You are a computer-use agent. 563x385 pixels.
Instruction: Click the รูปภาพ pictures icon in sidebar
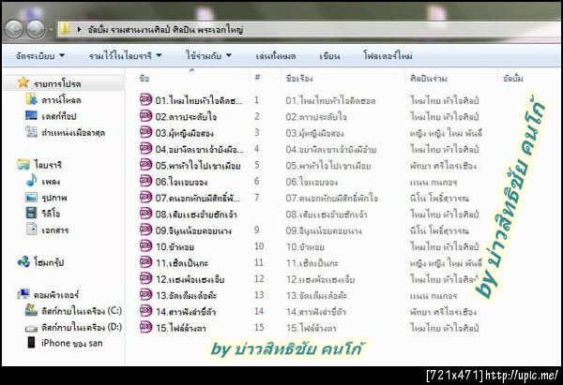[31, 197]
